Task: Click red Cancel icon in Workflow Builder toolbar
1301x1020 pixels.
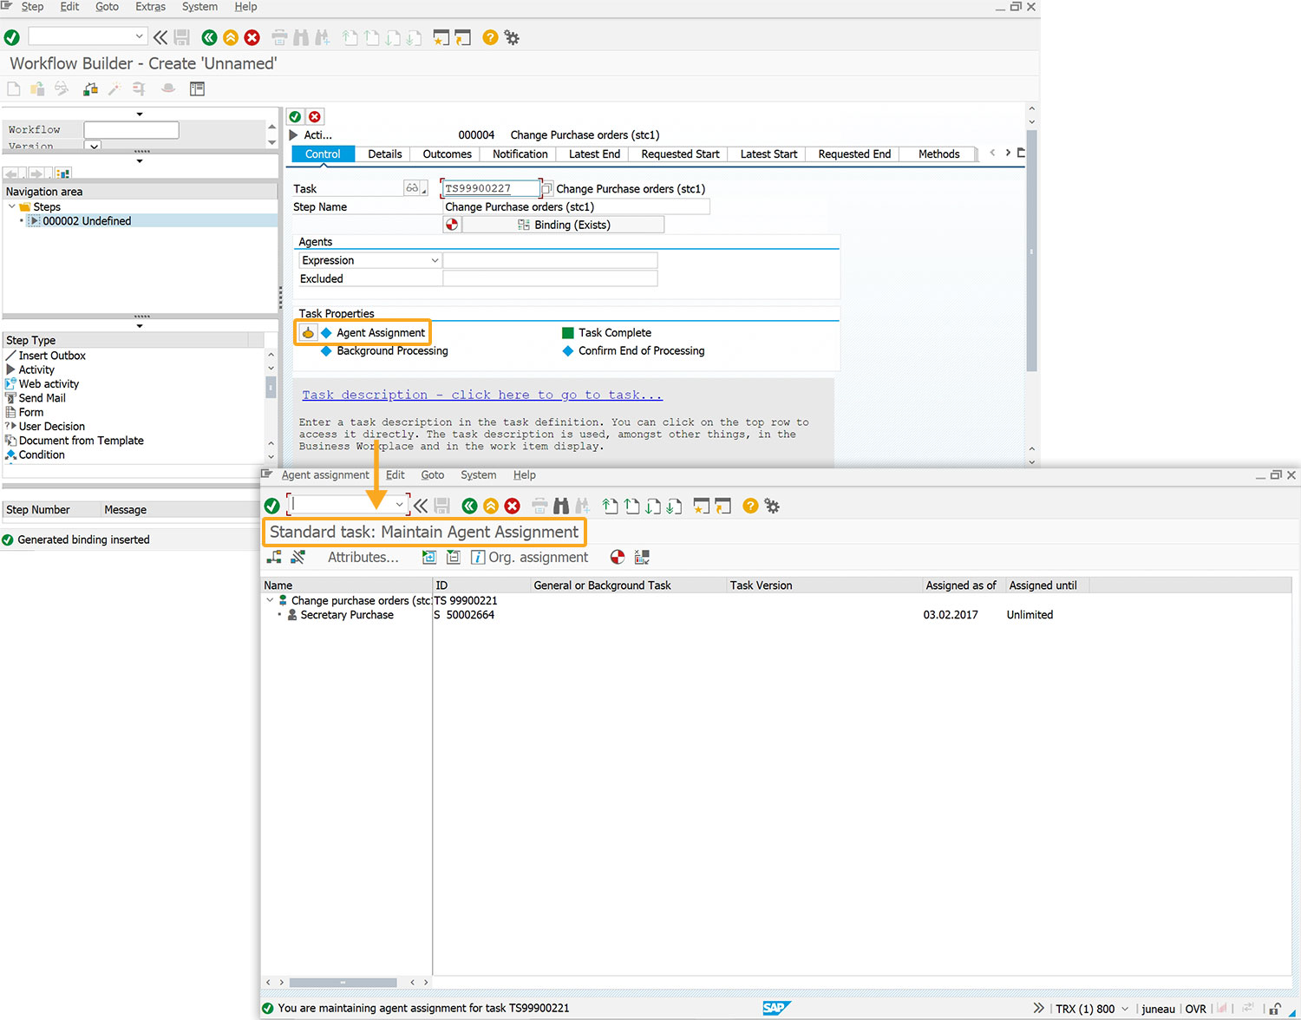Action: click(x=252, y=37)
